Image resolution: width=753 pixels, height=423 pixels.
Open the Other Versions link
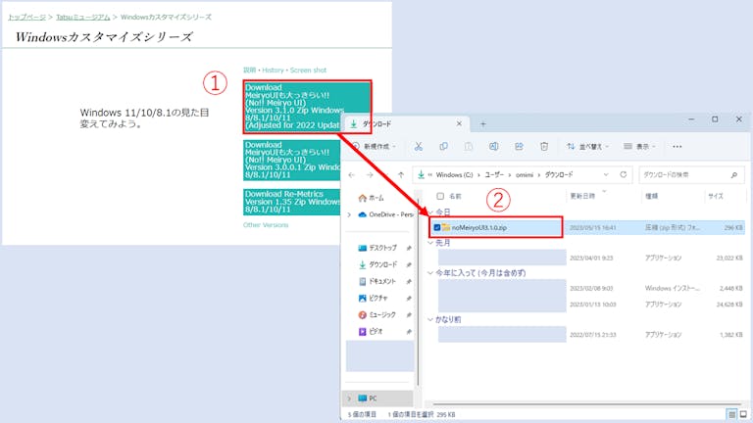266,225
